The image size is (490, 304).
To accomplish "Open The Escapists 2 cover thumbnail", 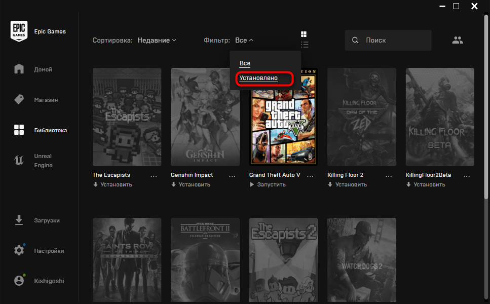I will pyautogui.click(x=283, y=260).
